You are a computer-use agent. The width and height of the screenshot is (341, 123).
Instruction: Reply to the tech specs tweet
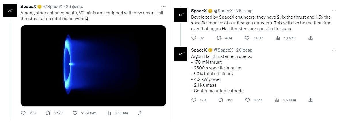(x=194, y=100)
